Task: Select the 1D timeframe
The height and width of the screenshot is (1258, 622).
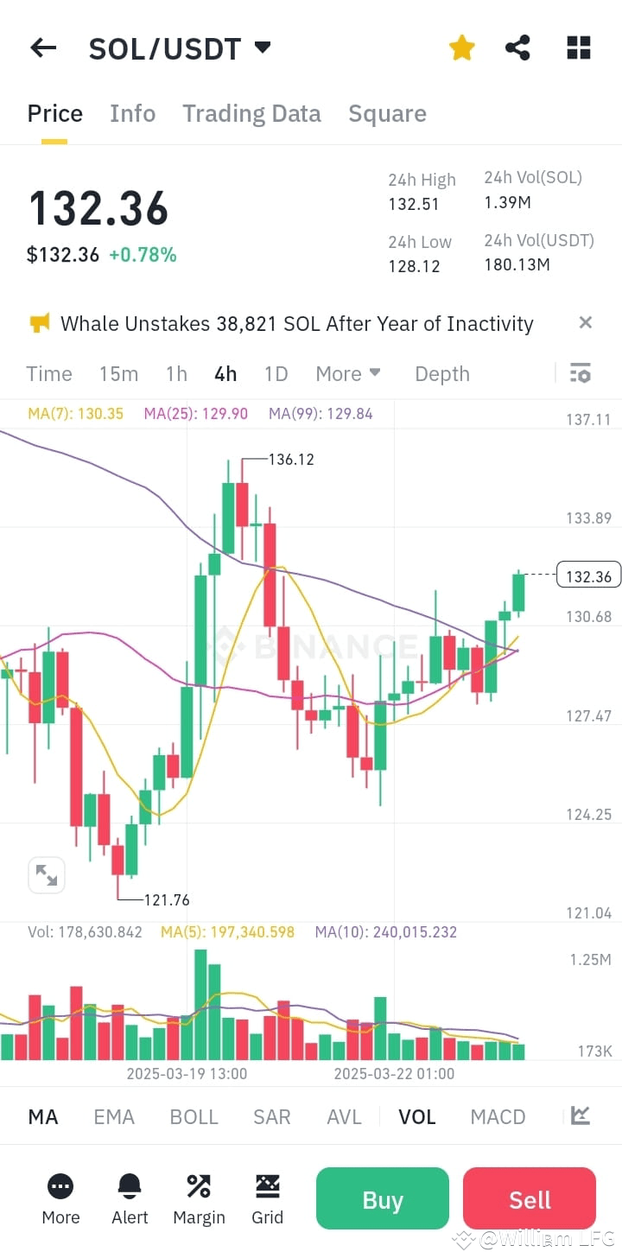Action: pyautogui.click(x=276, y=373)
